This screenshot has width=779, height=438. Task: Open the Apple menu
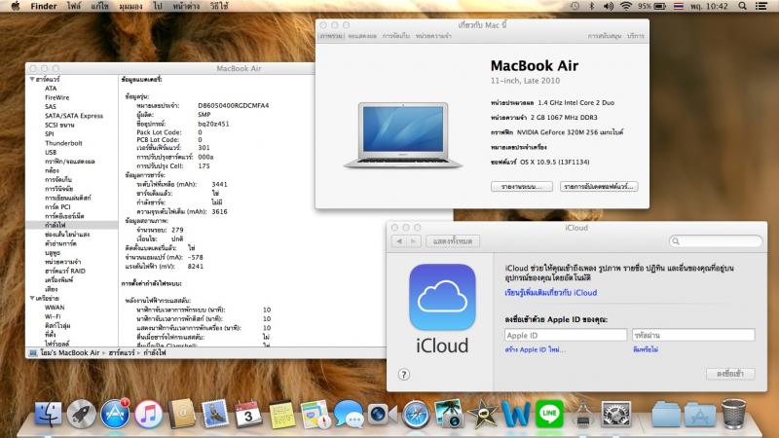pyautogui.click(x=16, y=6)
